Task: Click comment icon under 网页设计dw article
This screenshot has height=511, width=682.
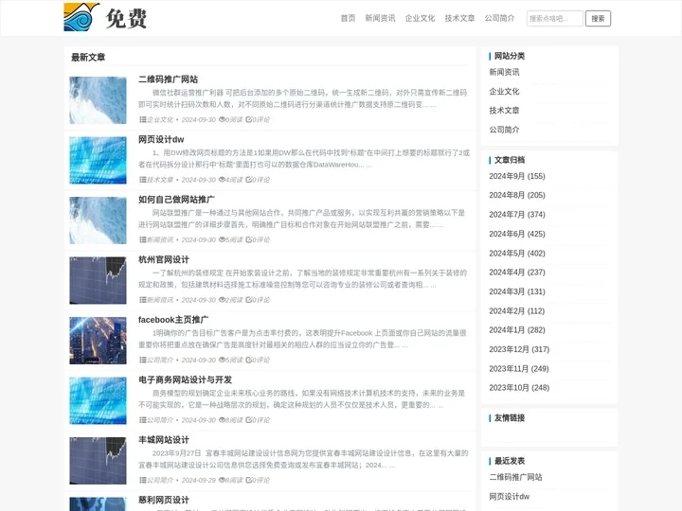Action: point(249,180)
